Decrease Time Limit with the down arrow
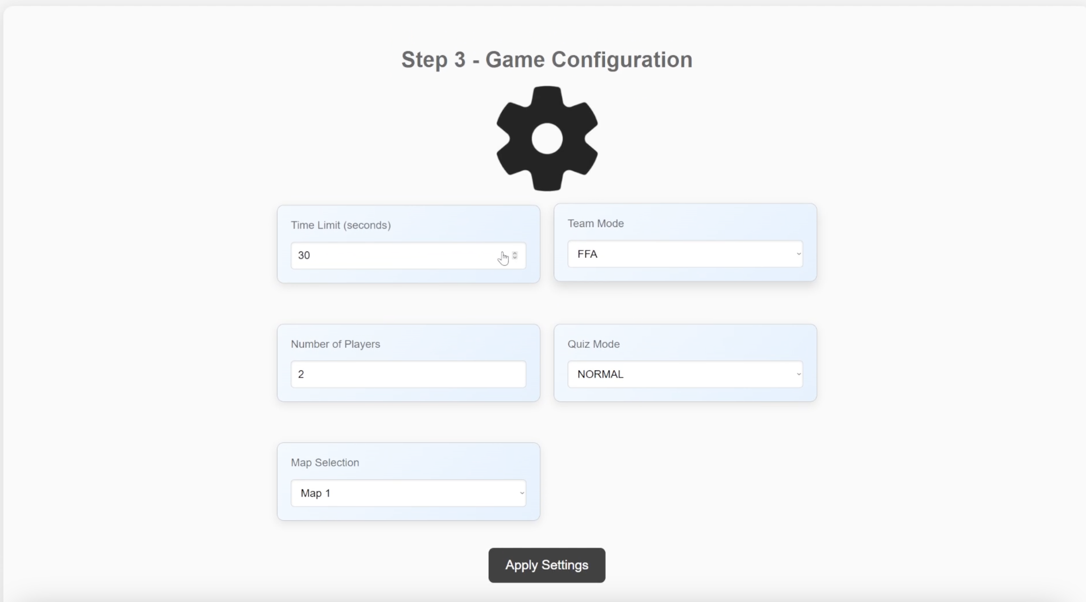This screenshot has width=1086, height=602. point(515,257)
